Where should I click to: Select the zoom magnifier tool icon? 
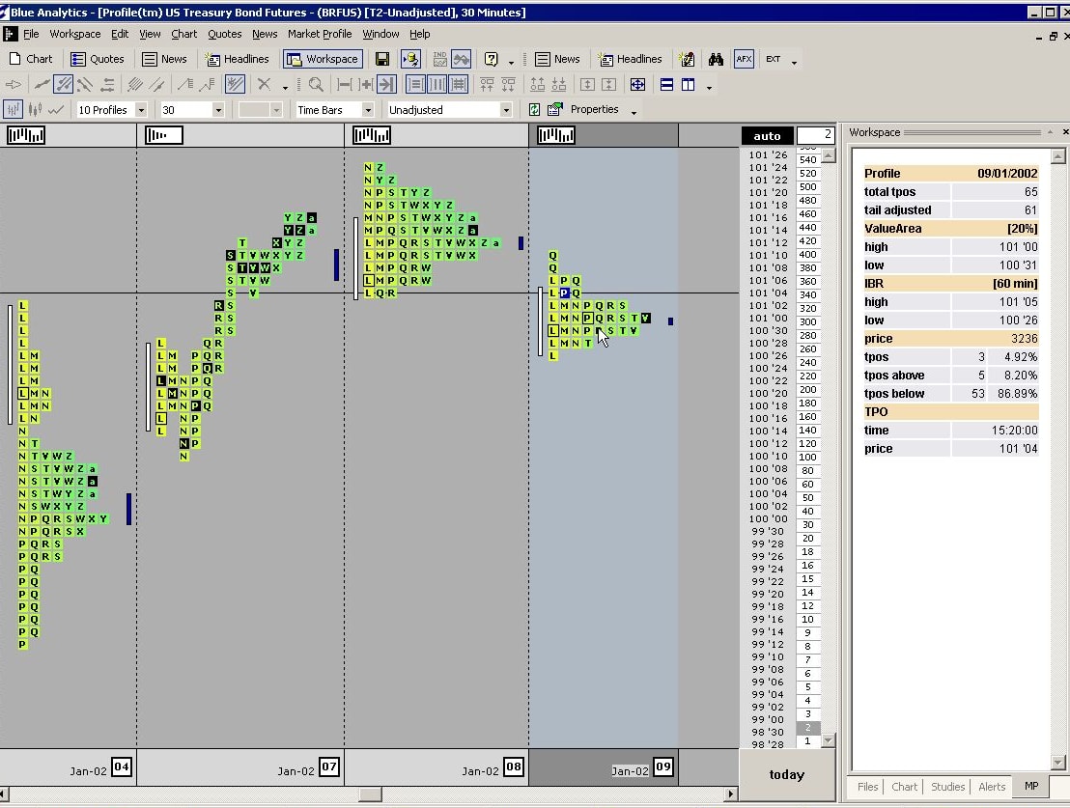click(316, 84)
